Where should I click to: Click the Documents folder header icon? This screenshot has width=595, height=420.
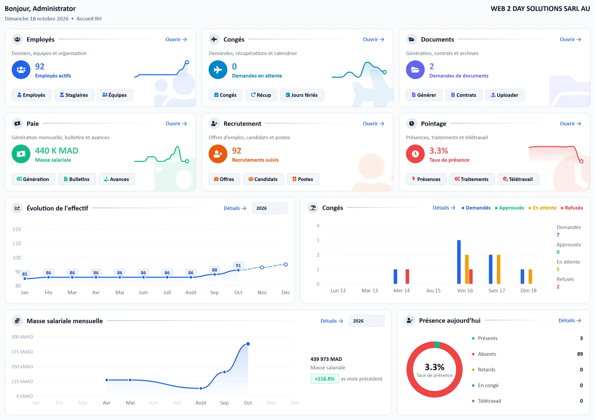pyautogui.click(x=411, y=39)
